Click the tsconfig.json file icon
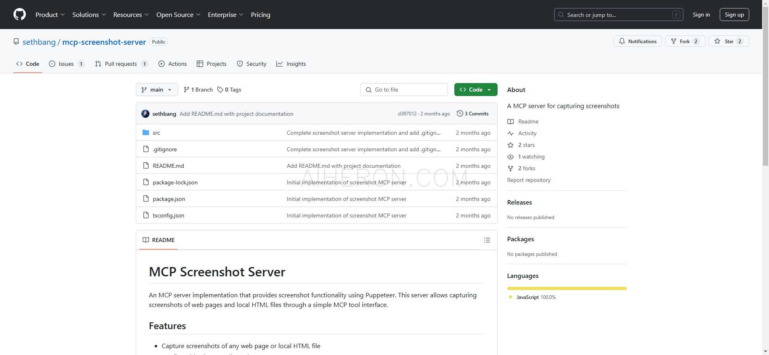769x355 pixels. coord(146,215)
